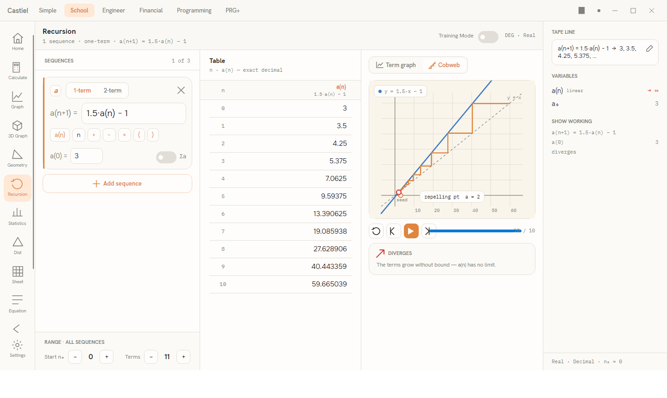Play the cobweb animation
Screen dimensions: 667x398
click(411, 231)
